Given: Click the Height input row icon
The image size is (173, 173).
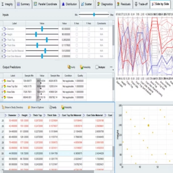Looking at the screenshot, I should [x=5, y=34].
